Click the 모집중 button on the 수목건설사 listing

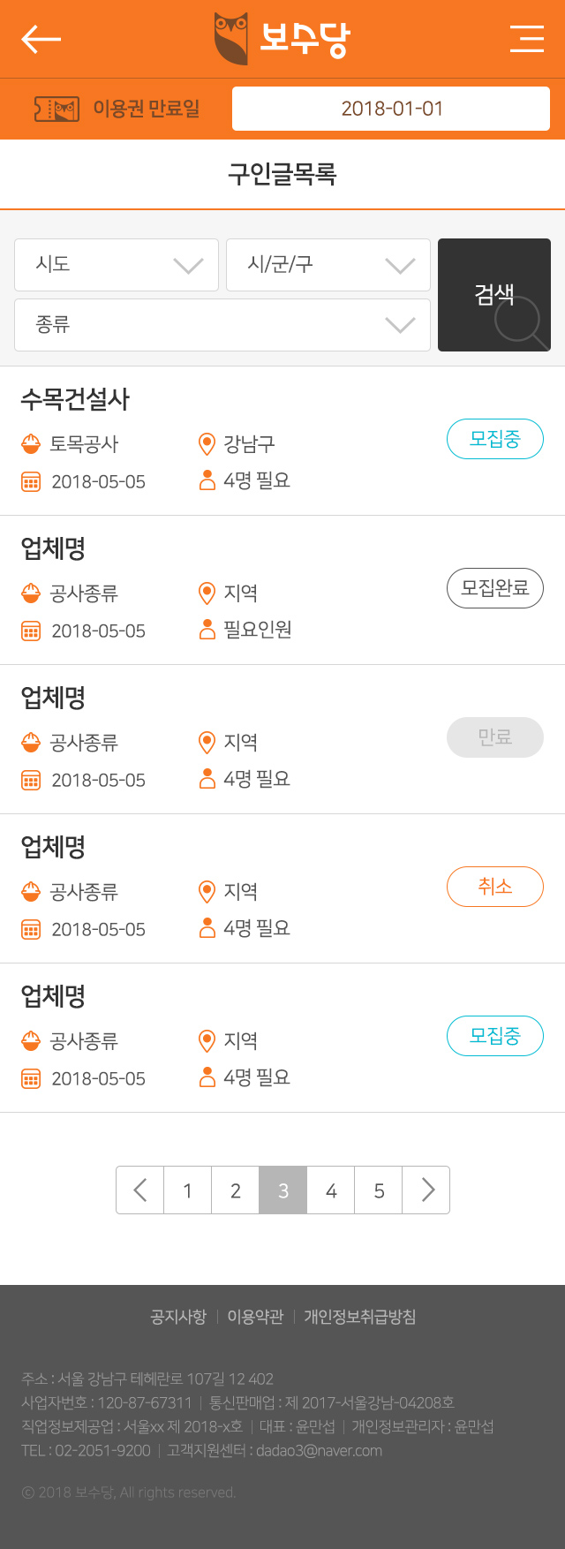point(495,439)
